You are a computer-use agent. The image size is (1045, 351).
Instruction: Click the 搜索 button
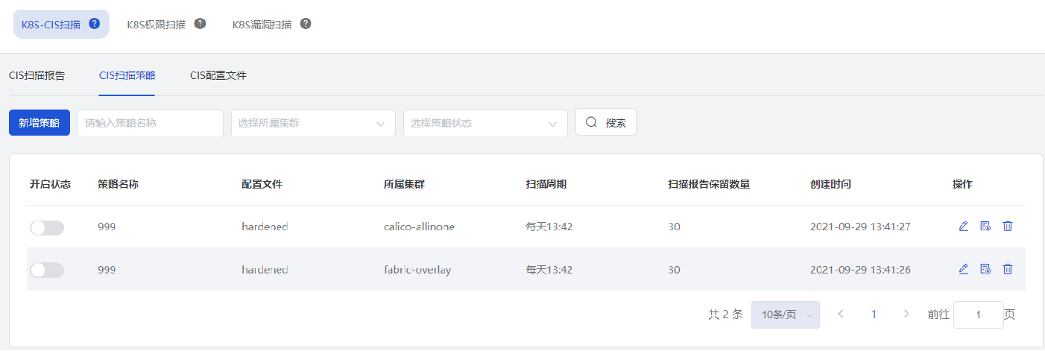[606, 123]
